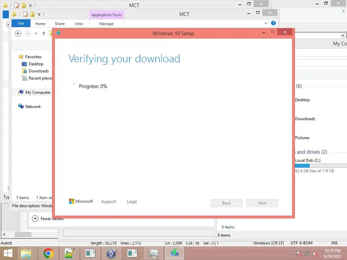Image resolution: width=347 pixels, height=260 pixels.
Task: Switch to Notepad++ on taskbar
Action: [x=69, y=253]
